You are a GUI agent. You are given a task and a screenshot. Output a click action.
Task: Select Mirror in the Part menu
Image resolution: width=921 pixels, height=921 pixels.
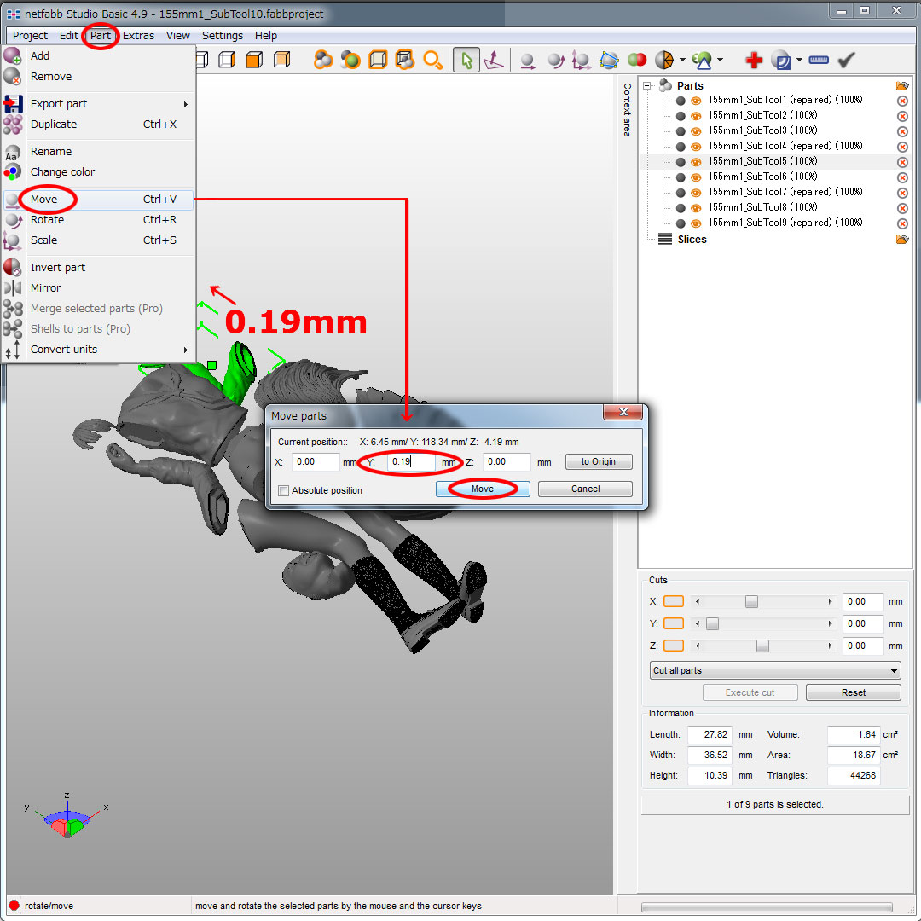(98, 288)
